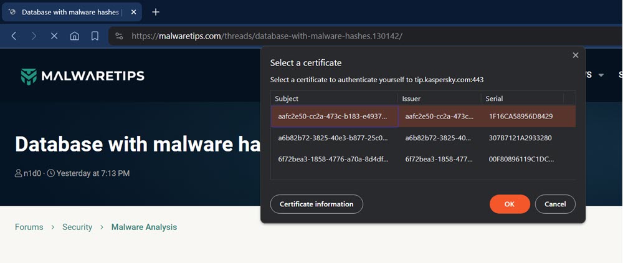
Task: Confirm certificate selection with OK
Action: (x=510, y=204)
